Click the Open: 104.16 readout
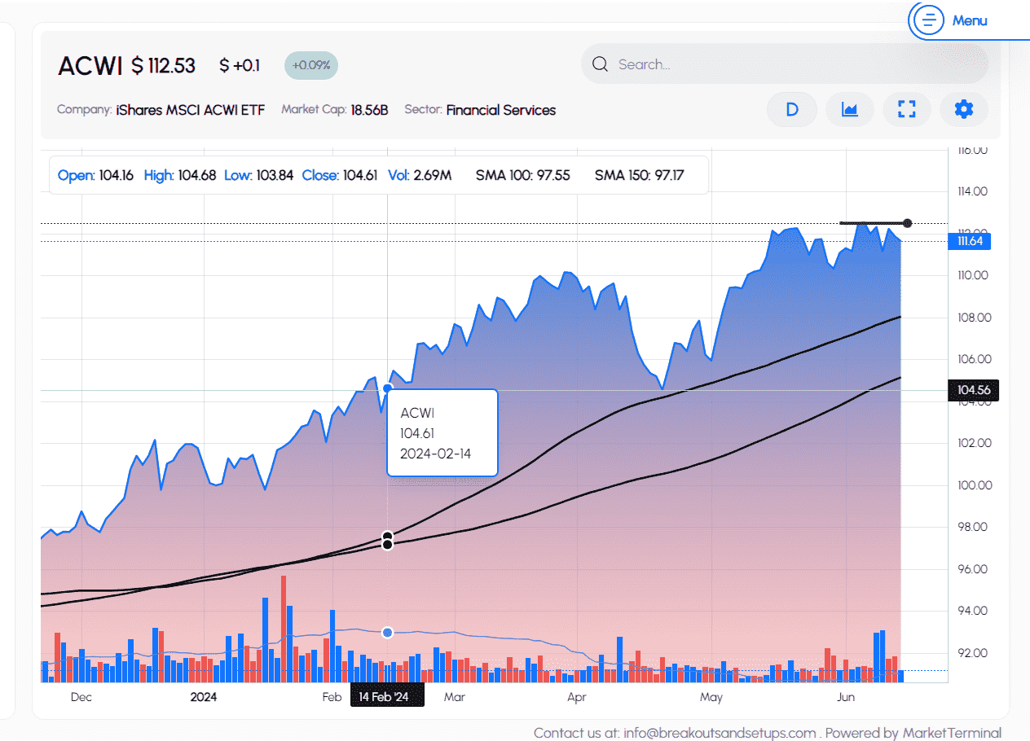This screenshot has height=741, width=1030. (x=96, y=175)
